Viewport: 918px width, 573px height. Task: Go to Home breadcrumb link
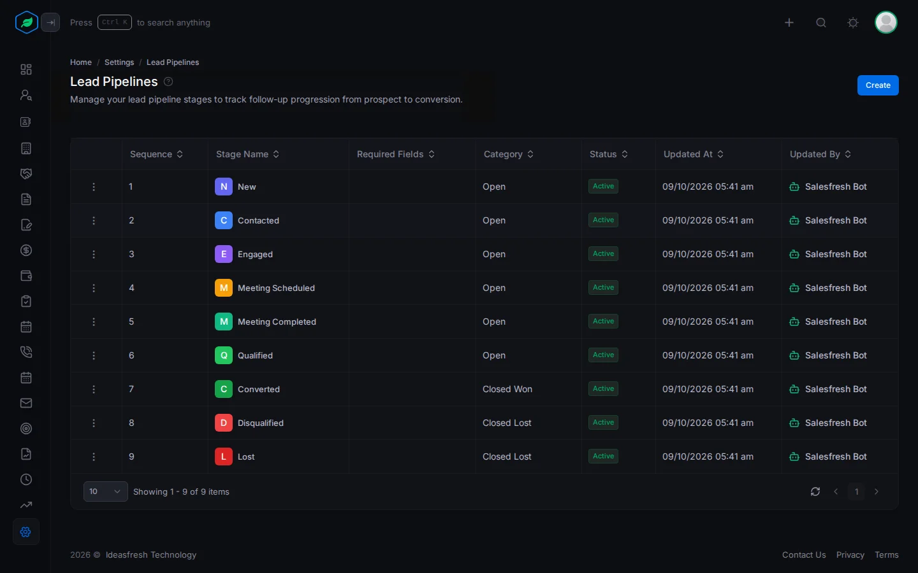coord(81,62)
